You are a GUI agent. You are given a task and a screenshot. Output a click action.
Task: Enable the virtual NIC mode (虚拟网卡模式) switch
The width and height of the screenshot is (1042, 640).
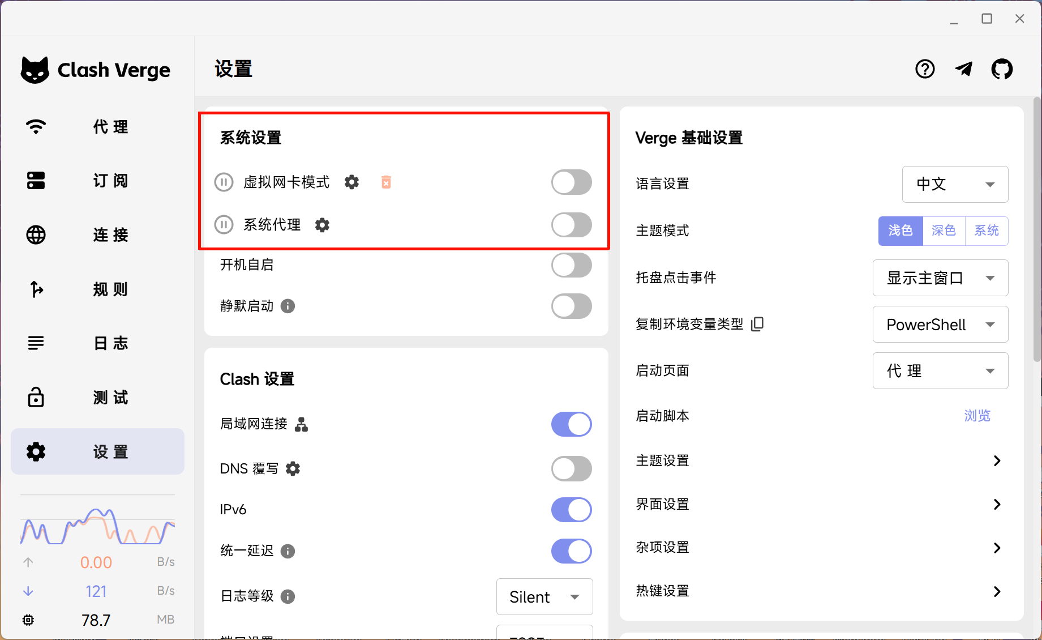click(x=571, y=182)
